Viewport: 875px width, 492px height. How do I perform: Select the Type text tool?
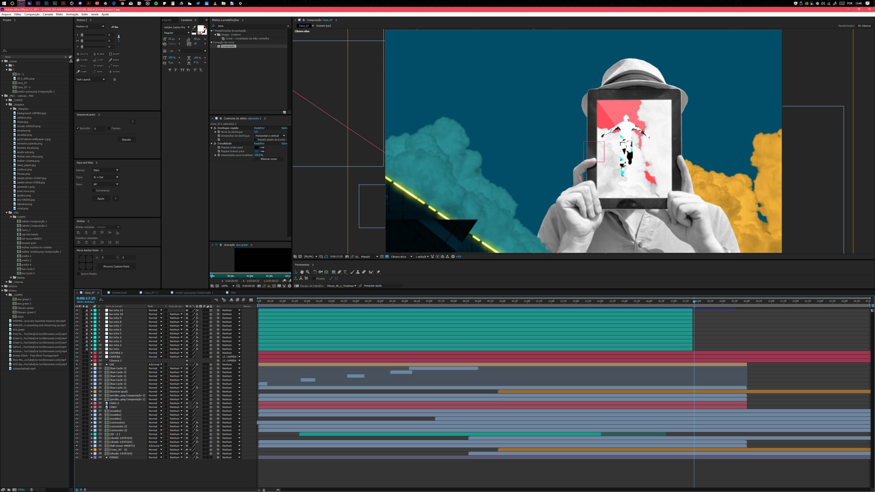pos(345,272)
